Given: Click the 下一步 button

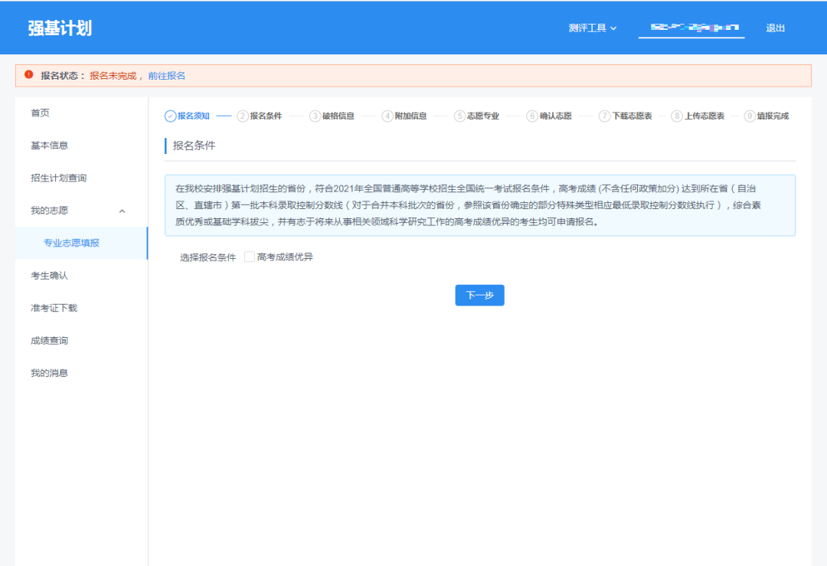Looking at the screenshot, I should (x=480, y=295).
